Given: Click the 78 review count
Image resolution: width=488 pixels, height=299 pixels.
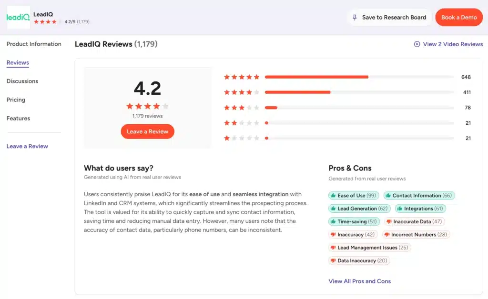Looking at the screenshot, I should [x=468, y=108].
